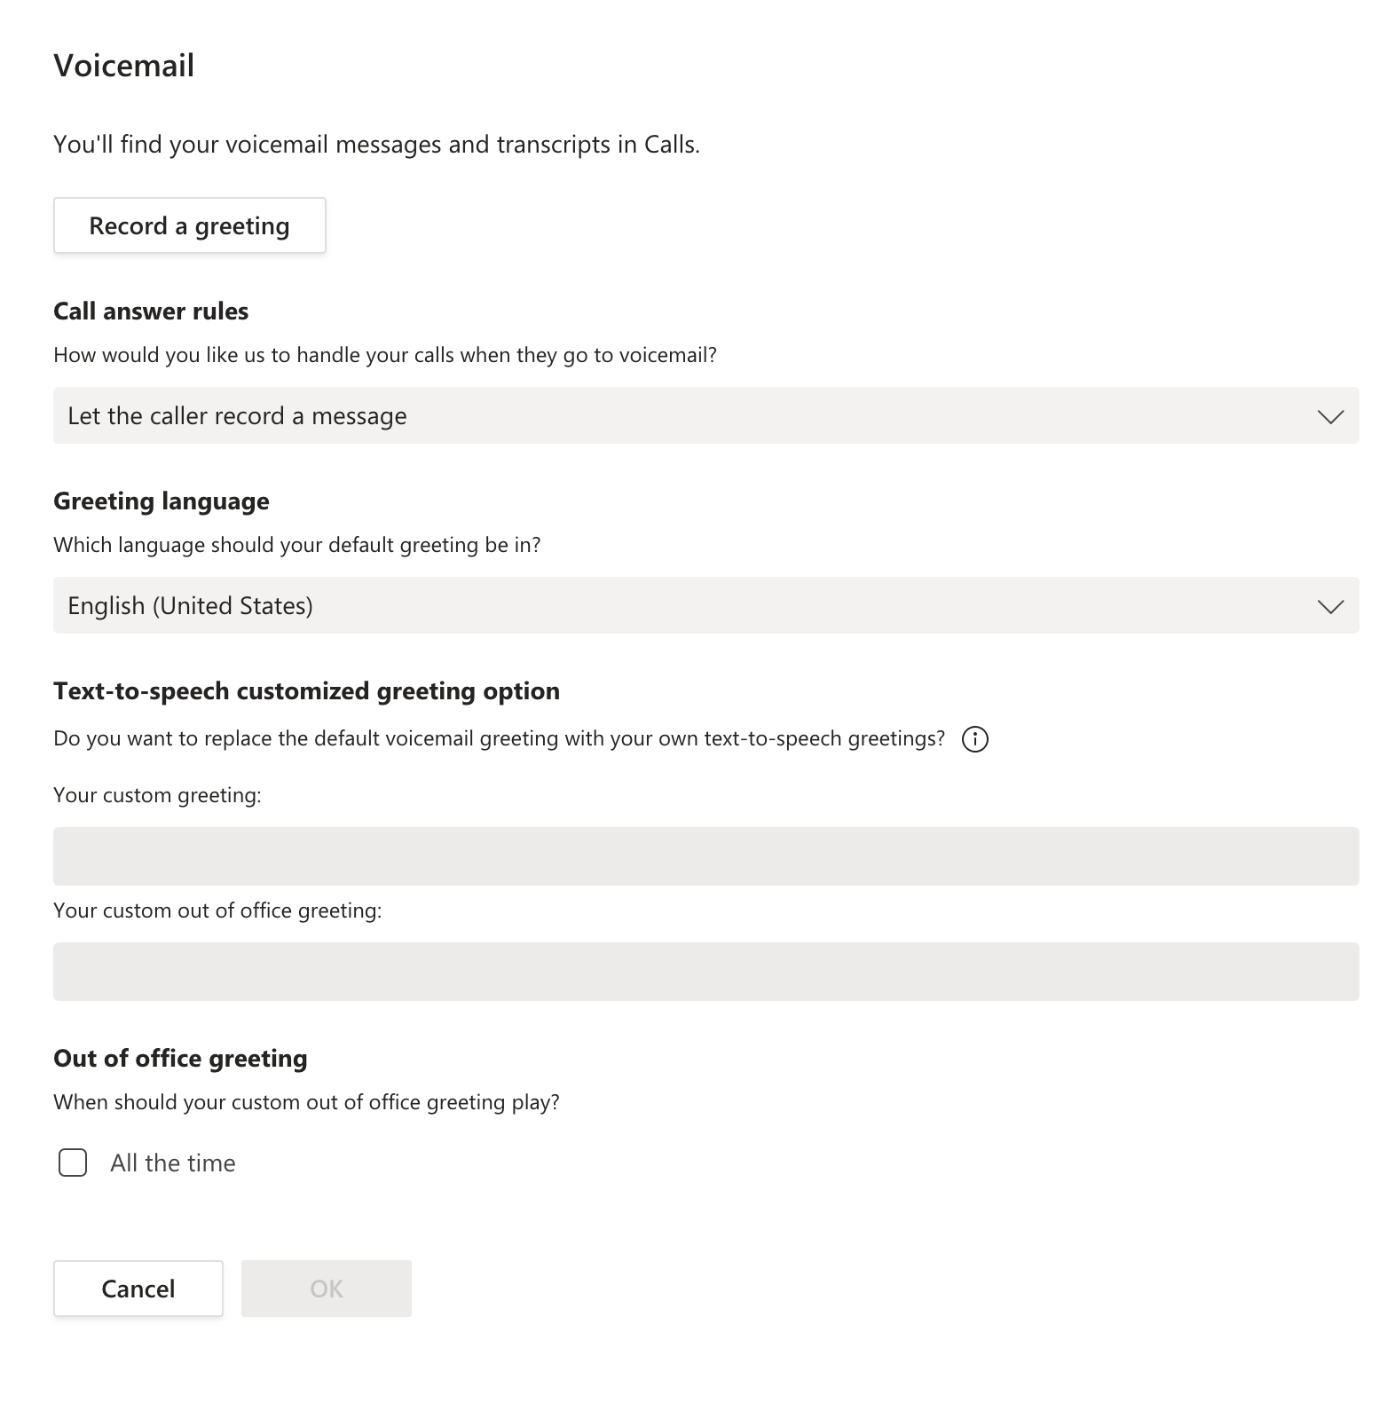The height and width of the screenshot is (1411, 1395).
Task: Click into the custom greeting text field
Action: [x=705, y=856]
